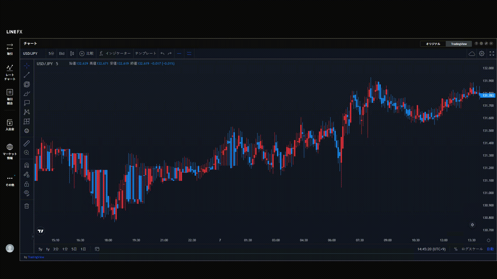Click the trash remove drawings icon
Screen dimensions: 497x279
coord(27,206)
